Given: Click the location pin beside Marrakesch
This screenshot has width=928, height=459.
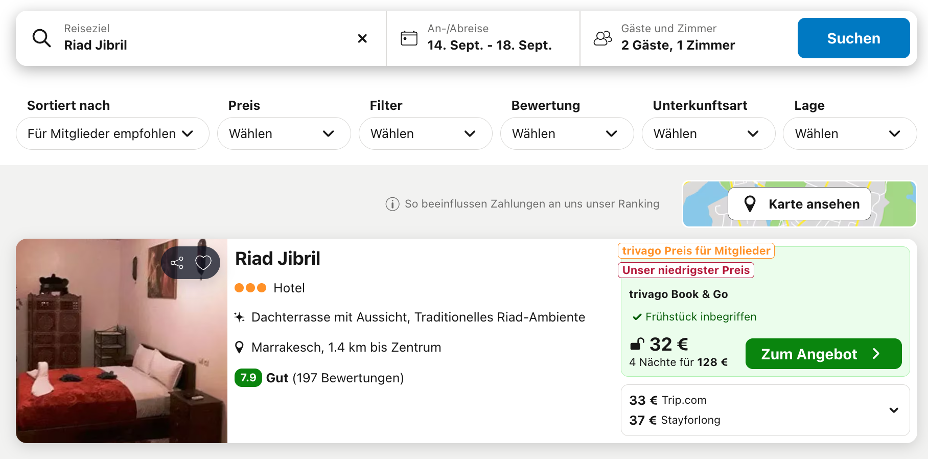Looking at the screenshot, I should pos(239,348).
